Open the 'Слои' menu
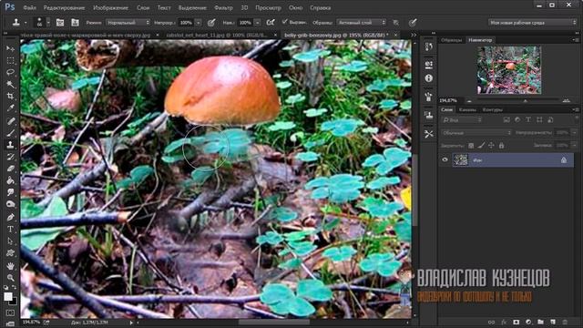This screenshot has height=328, width=583. click(x=143, y=7)
